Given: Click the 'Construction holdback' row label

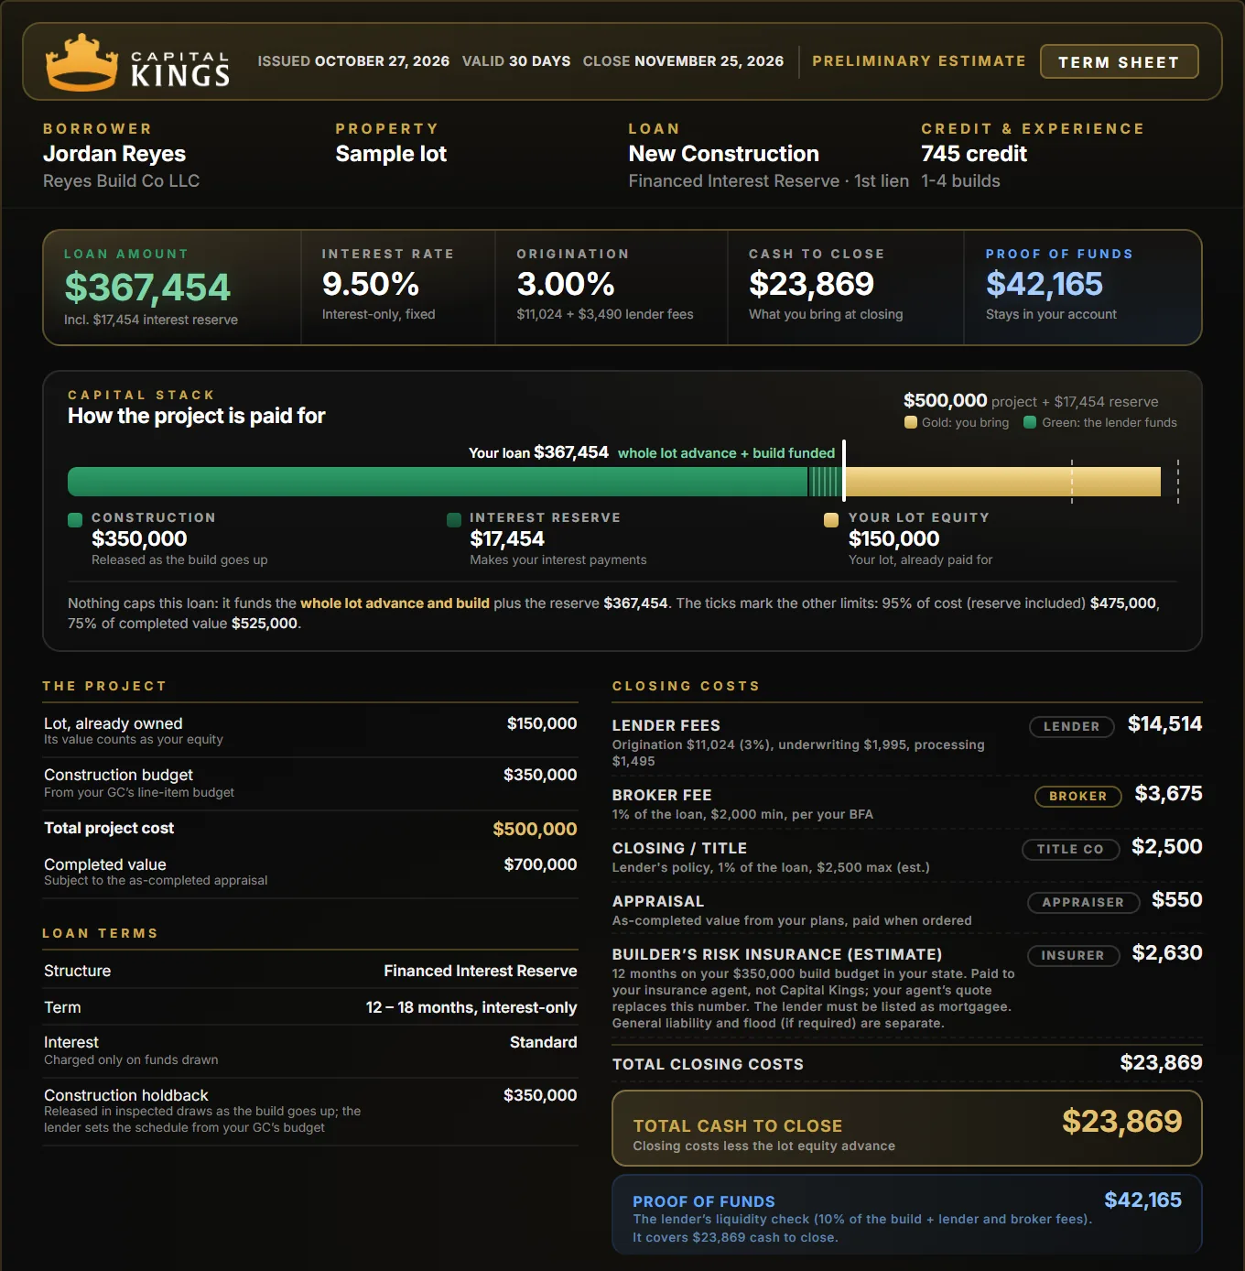Looking at the screenshot, I should point(126,1095).
